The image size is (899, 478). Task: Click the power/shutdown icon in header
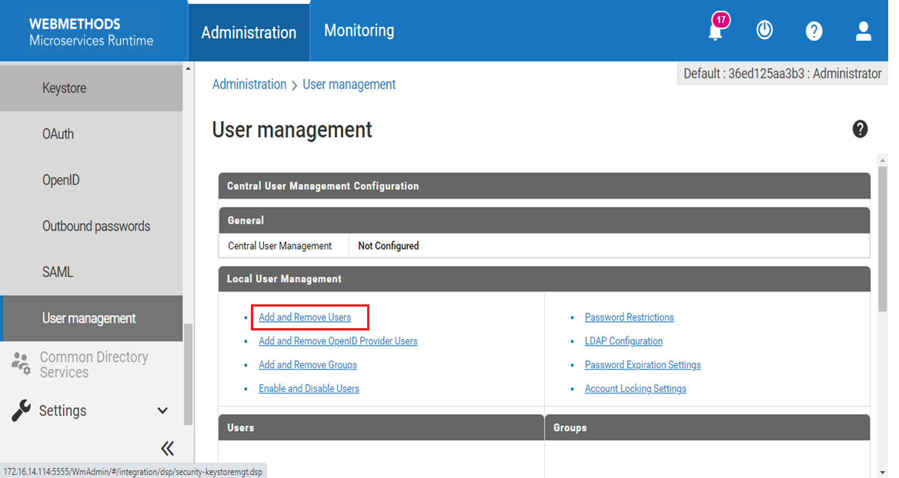point(764,30)
